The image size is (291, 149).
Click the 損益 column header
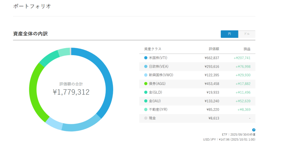247,49
